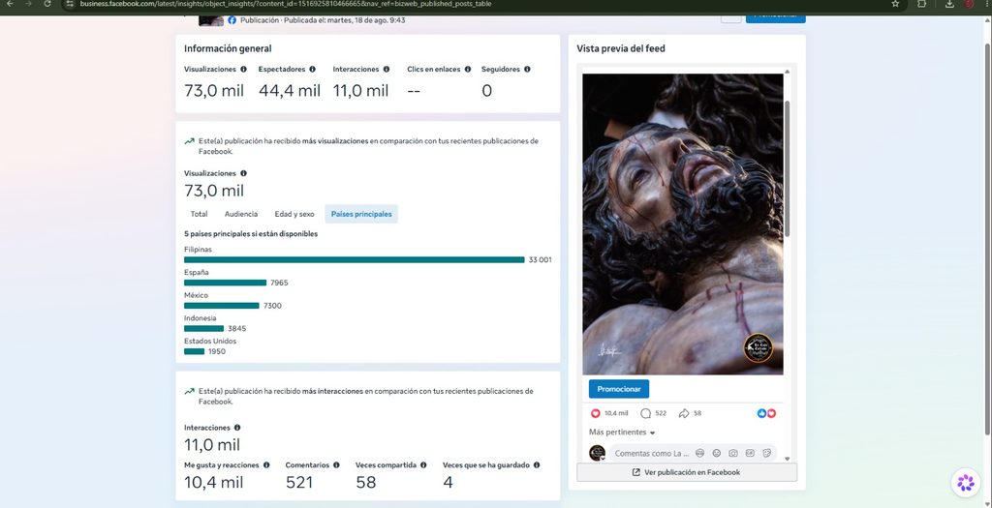Click the Seguidores info icon
992x508 pixels.
coord(527,70)
